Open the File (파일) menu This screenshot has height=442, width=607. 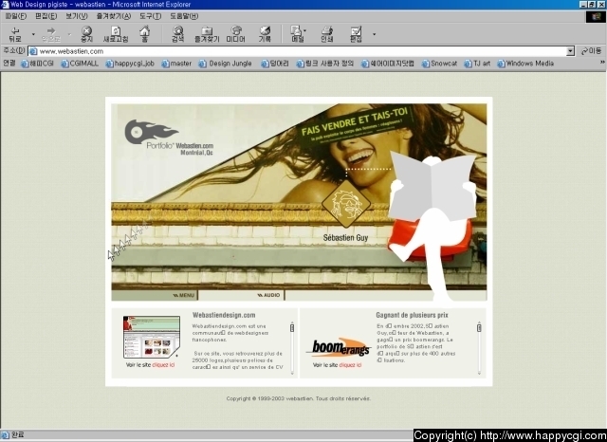click(x=16, y=16)
